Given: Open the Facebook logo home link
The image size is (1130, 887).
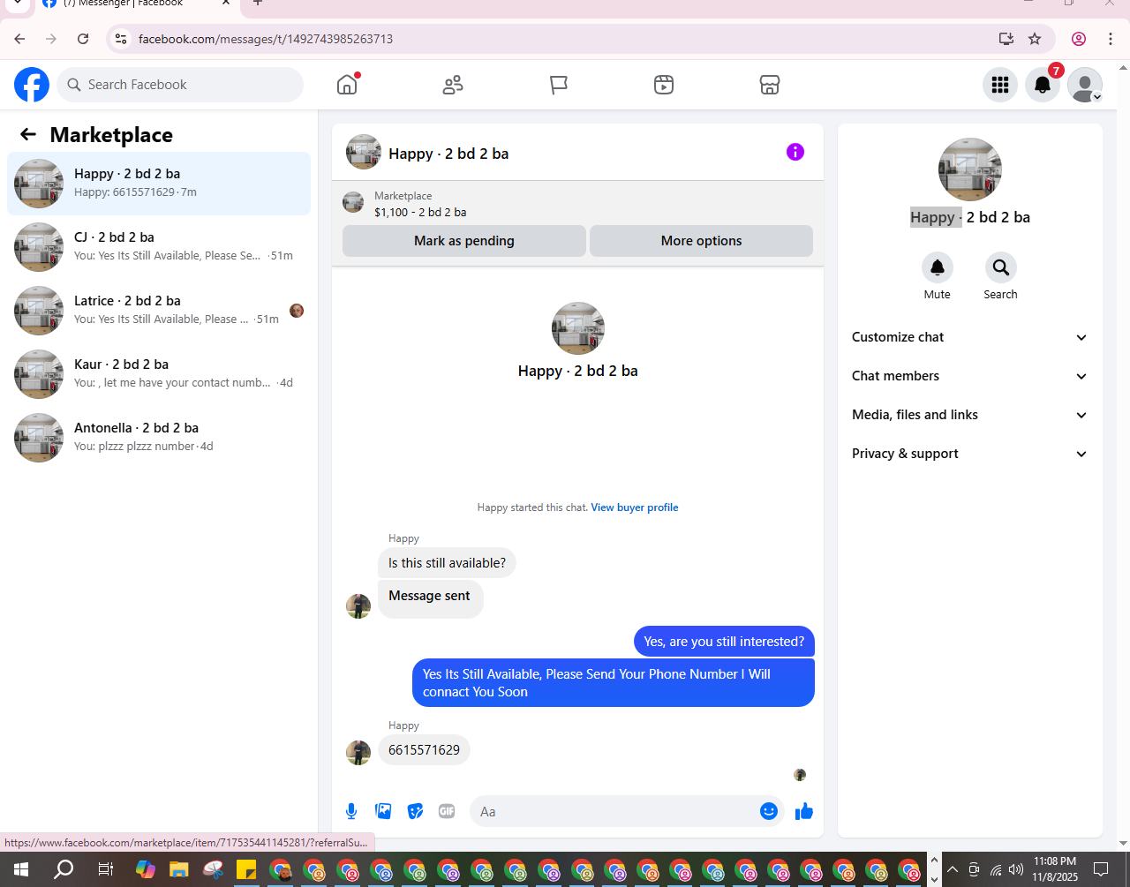Looking at the screenshot, I should [32, 85].
